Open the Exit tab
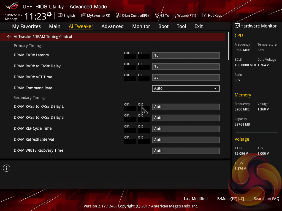Image resolution: width=282 pixels, height=211 pixels. click(199, 26)
